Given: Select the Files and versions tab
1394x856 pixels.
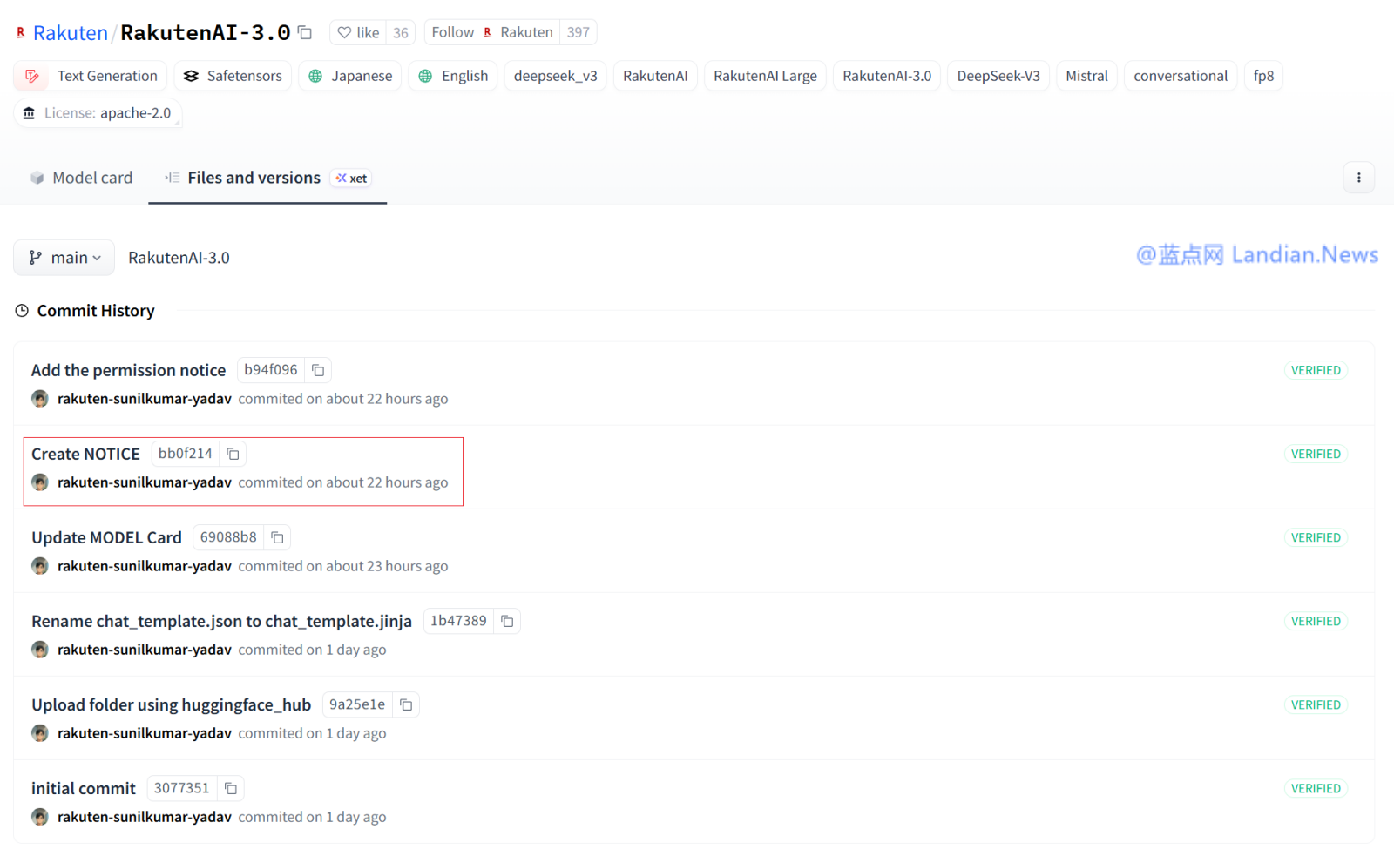Looking at the screenshot, I should 254,178.
